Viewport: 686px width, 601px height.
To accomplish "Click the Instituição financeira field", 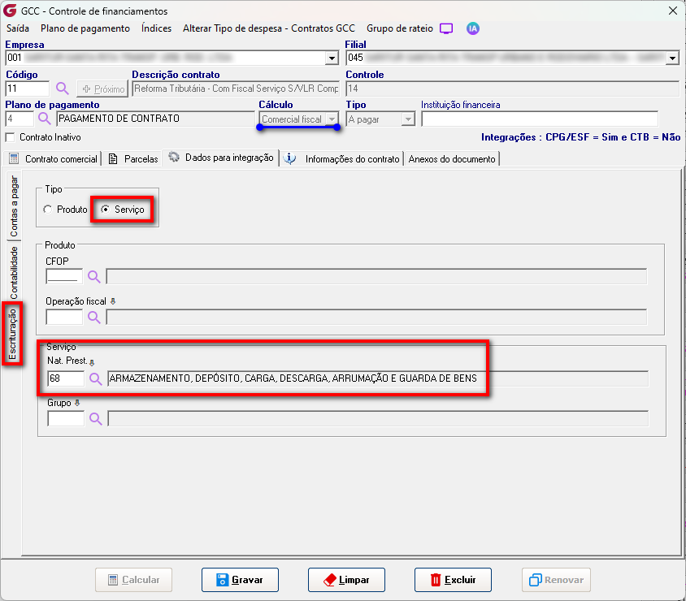I will (540, 119).
